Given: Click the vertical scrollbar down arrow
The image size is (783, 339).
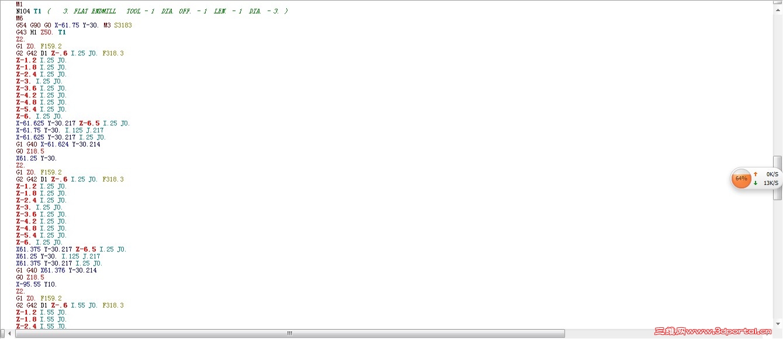Looking at the screenshot, I should [778, 325].
